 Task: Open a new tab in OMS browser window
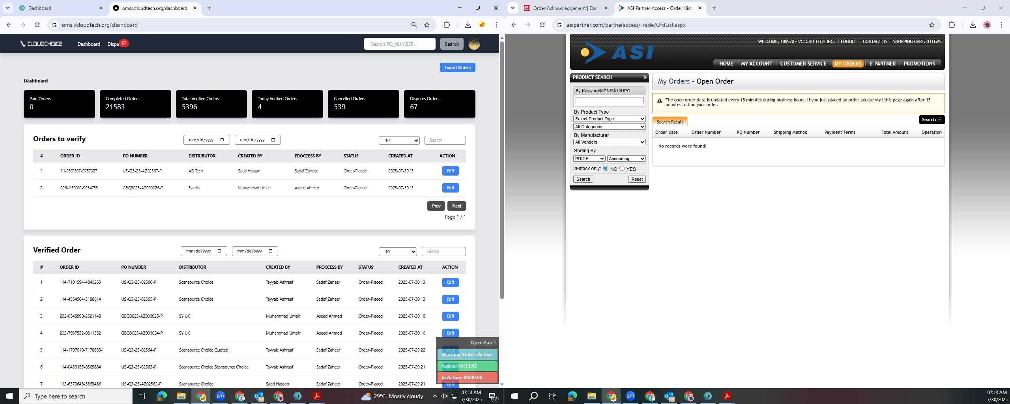(209, 8)
